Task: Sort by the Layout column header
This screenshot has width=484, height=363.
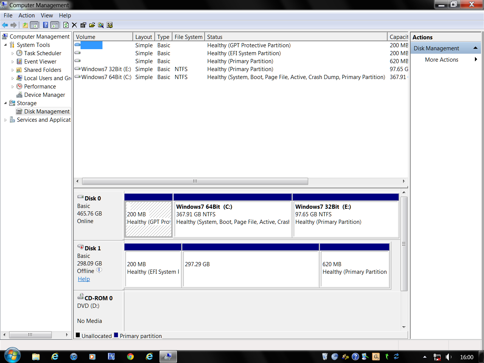Action: pyautogui.click(x=144, y=37)
